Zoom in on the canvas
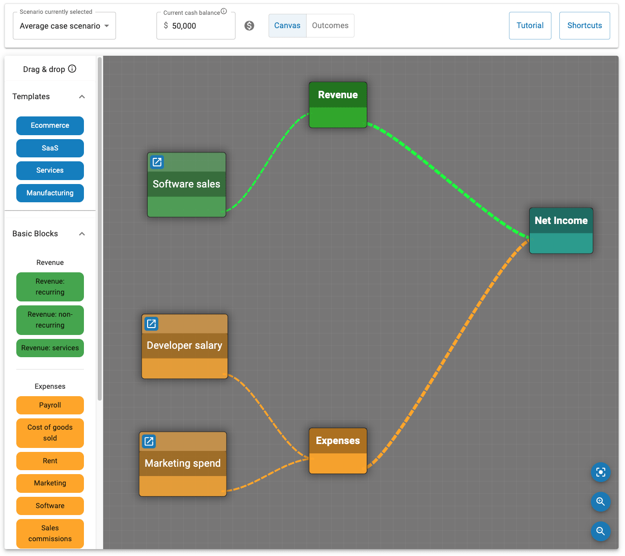 (x=600, y=502)
